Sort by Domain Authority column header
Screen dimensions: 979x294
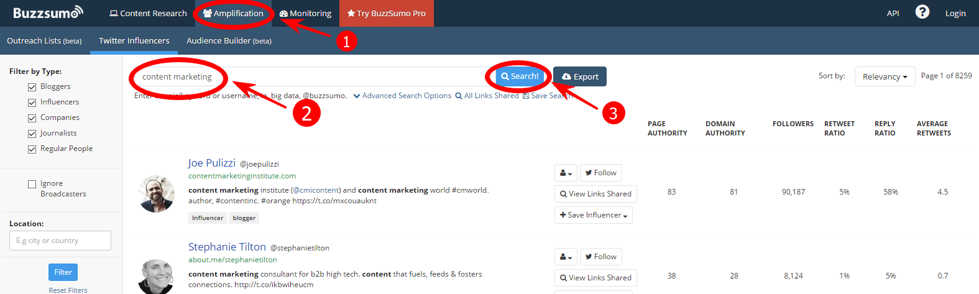(725, 129)
